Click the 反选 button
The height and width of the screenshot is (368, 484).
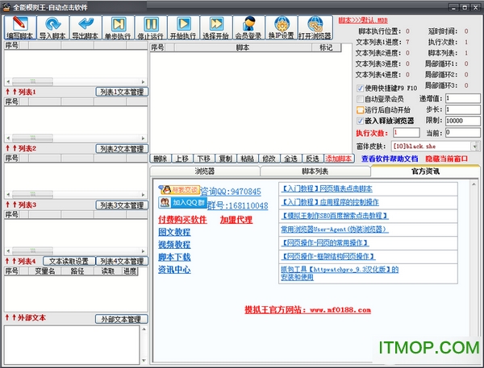point(312,159)
